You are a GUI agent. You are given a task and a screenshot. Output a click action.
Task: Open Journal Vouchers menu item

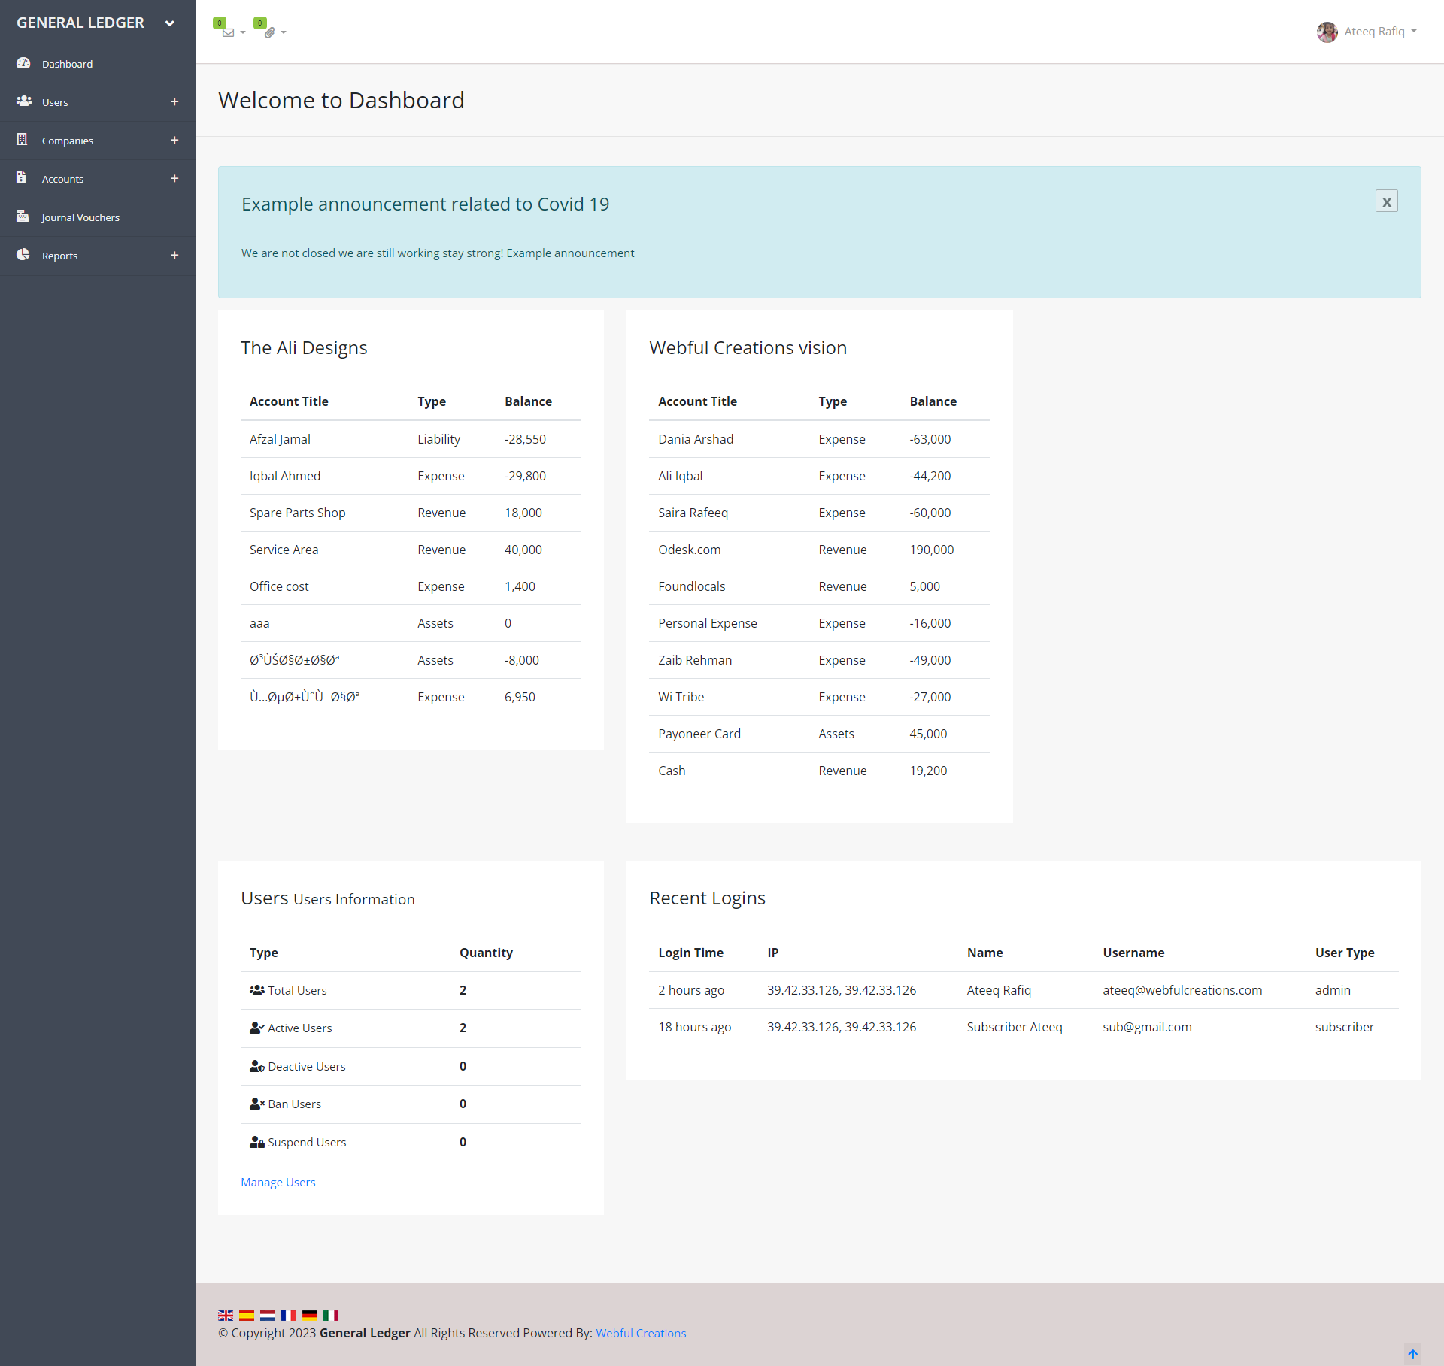point(80,217)
